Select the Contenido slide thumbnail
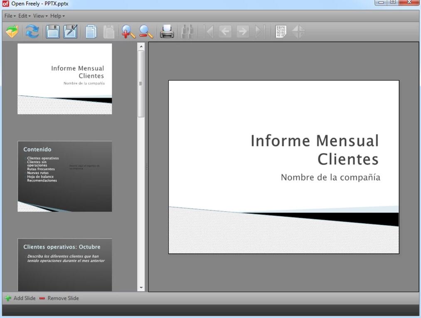Image resolution: width=421 pixels, height=318 pixels. (x=64, y=176)
